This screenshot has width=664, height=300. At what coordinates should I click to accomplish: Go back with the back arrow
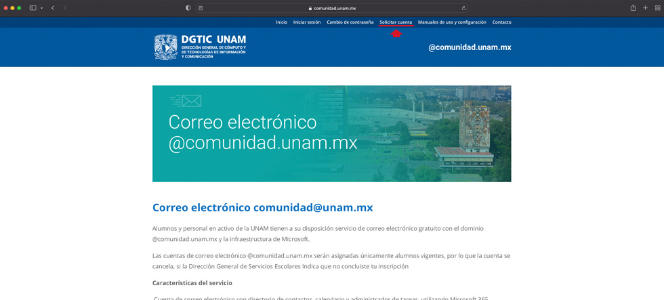point(53,8)
